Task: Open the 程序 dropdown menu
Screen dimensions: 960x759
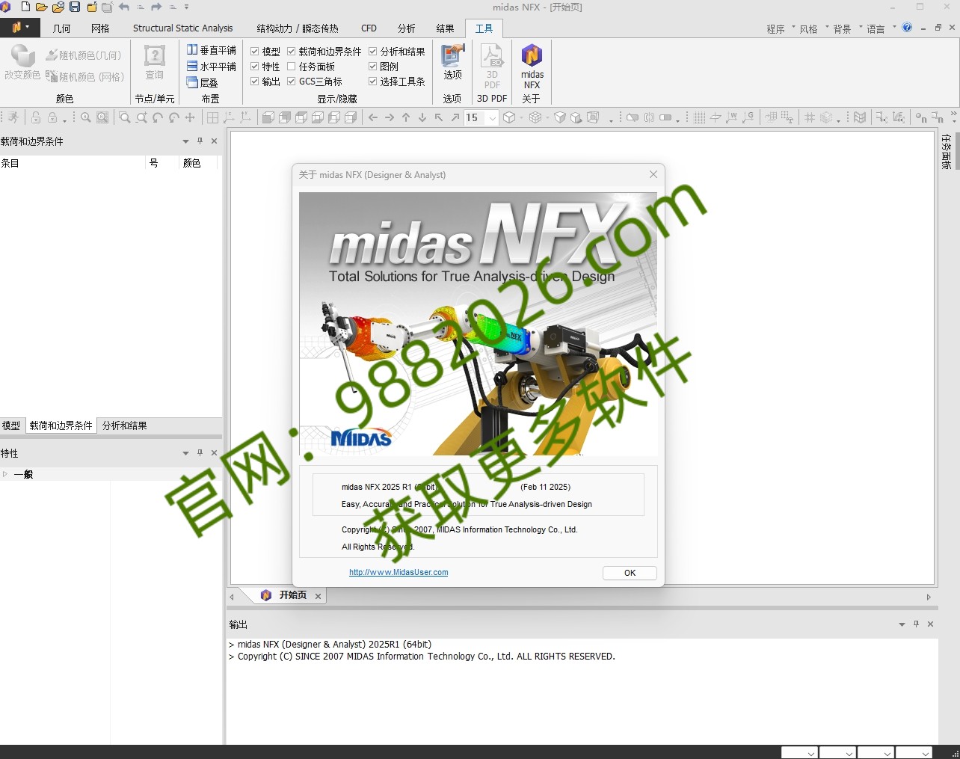Action: click(x=779, y=28)
